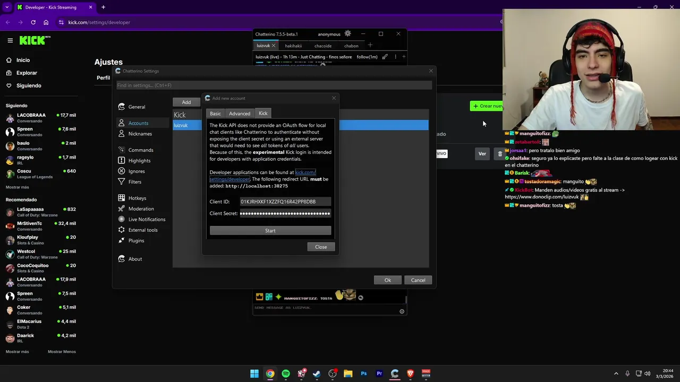
Task: Open Commands settings page
Action: pos(140,150)
